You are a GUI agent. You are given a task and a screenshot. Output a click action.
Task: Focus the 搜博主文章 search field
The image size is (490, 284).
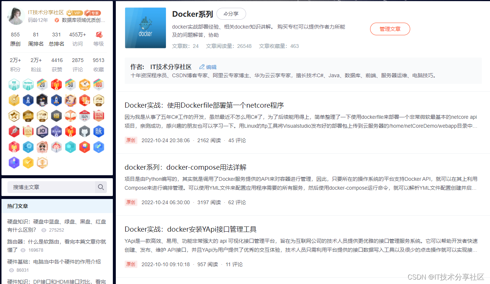[51, 187]
